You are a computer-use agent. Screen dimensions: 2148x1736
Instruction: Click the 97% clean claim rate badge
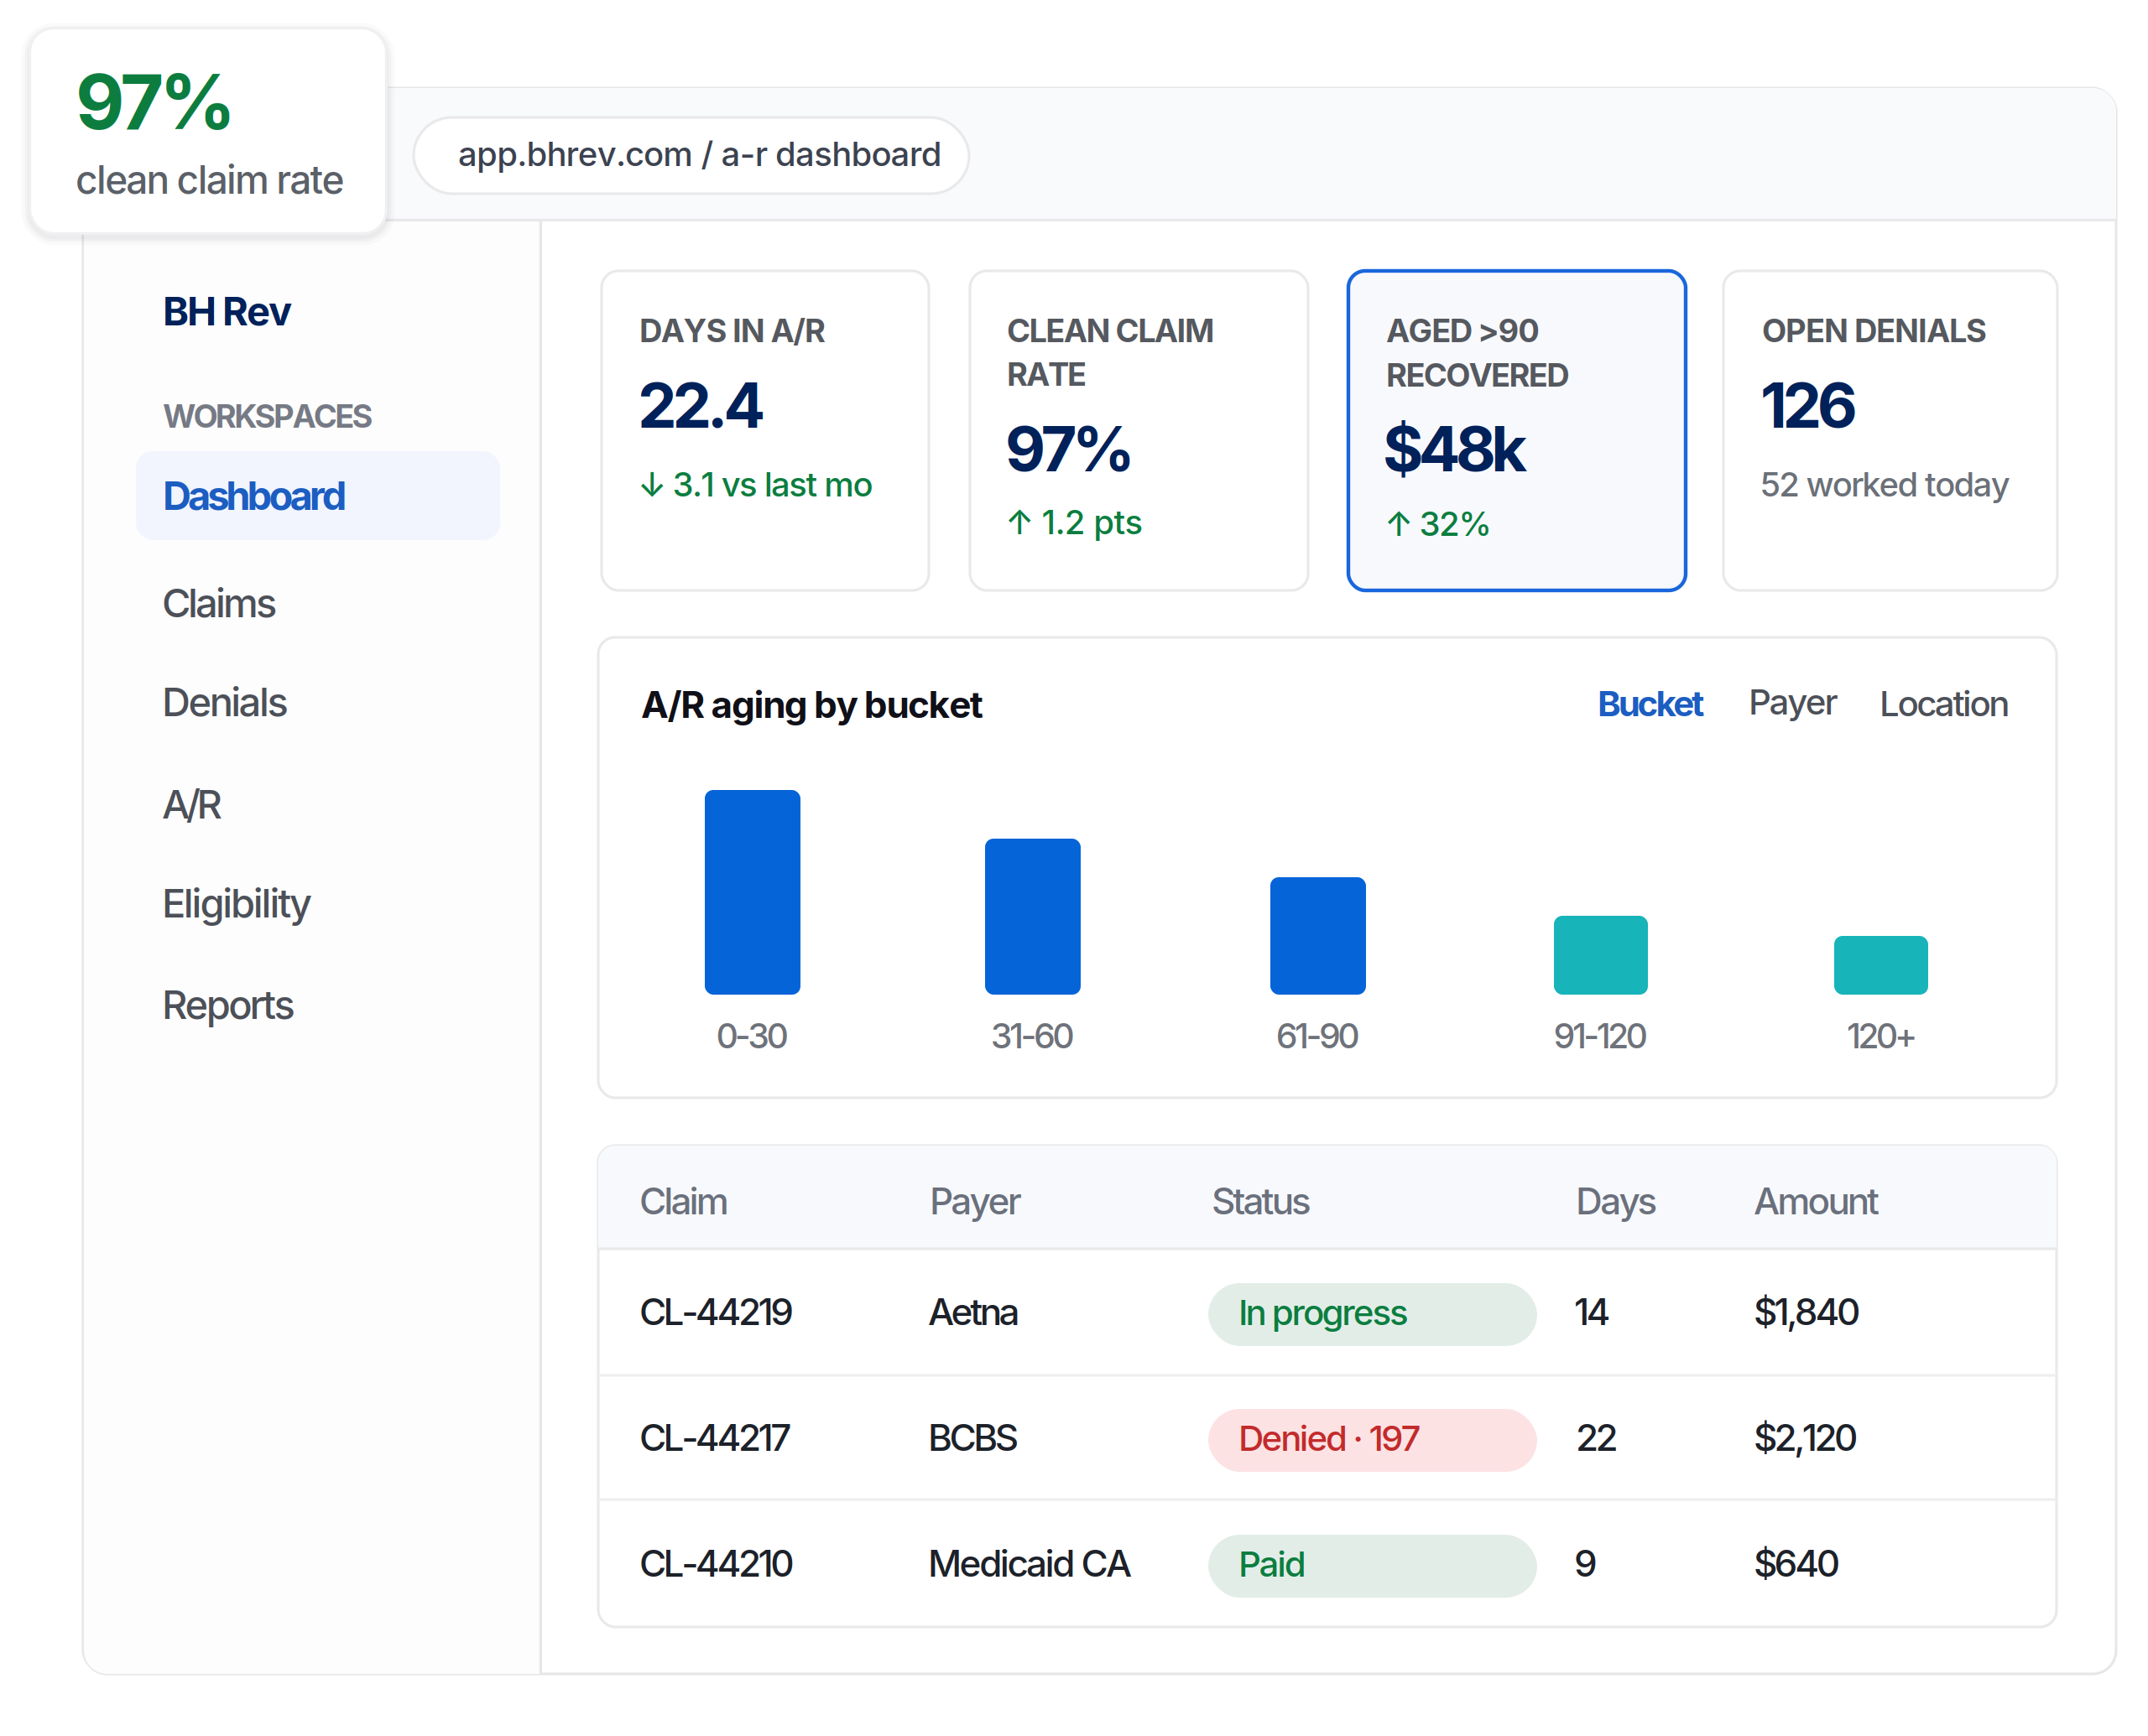[208, 131]
